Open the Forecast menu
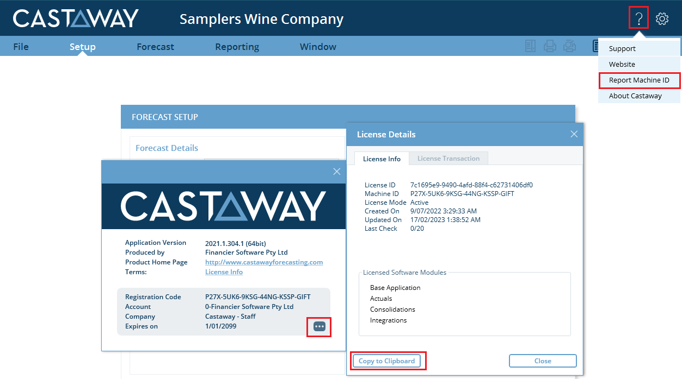682x379 pixels. (155, 47)
